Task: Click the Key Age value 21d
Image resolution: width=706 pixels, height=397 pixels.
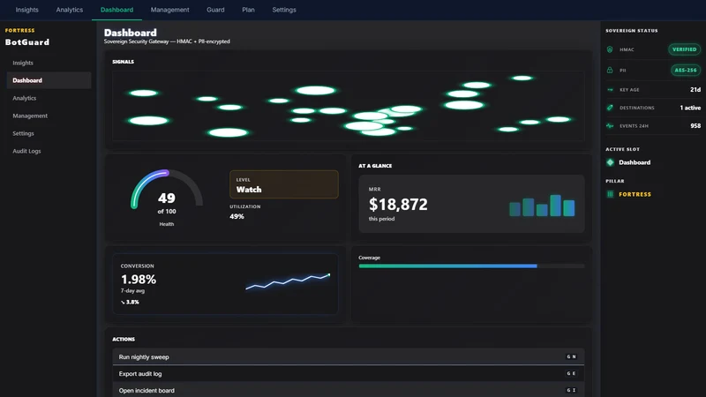Action: pos(695,90)
